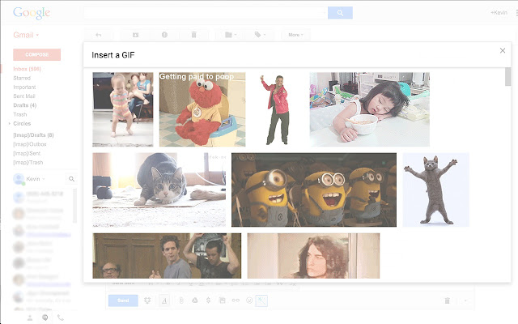Close the Insert a GIF dialog
518x324 pixels.
pos(503,50)
